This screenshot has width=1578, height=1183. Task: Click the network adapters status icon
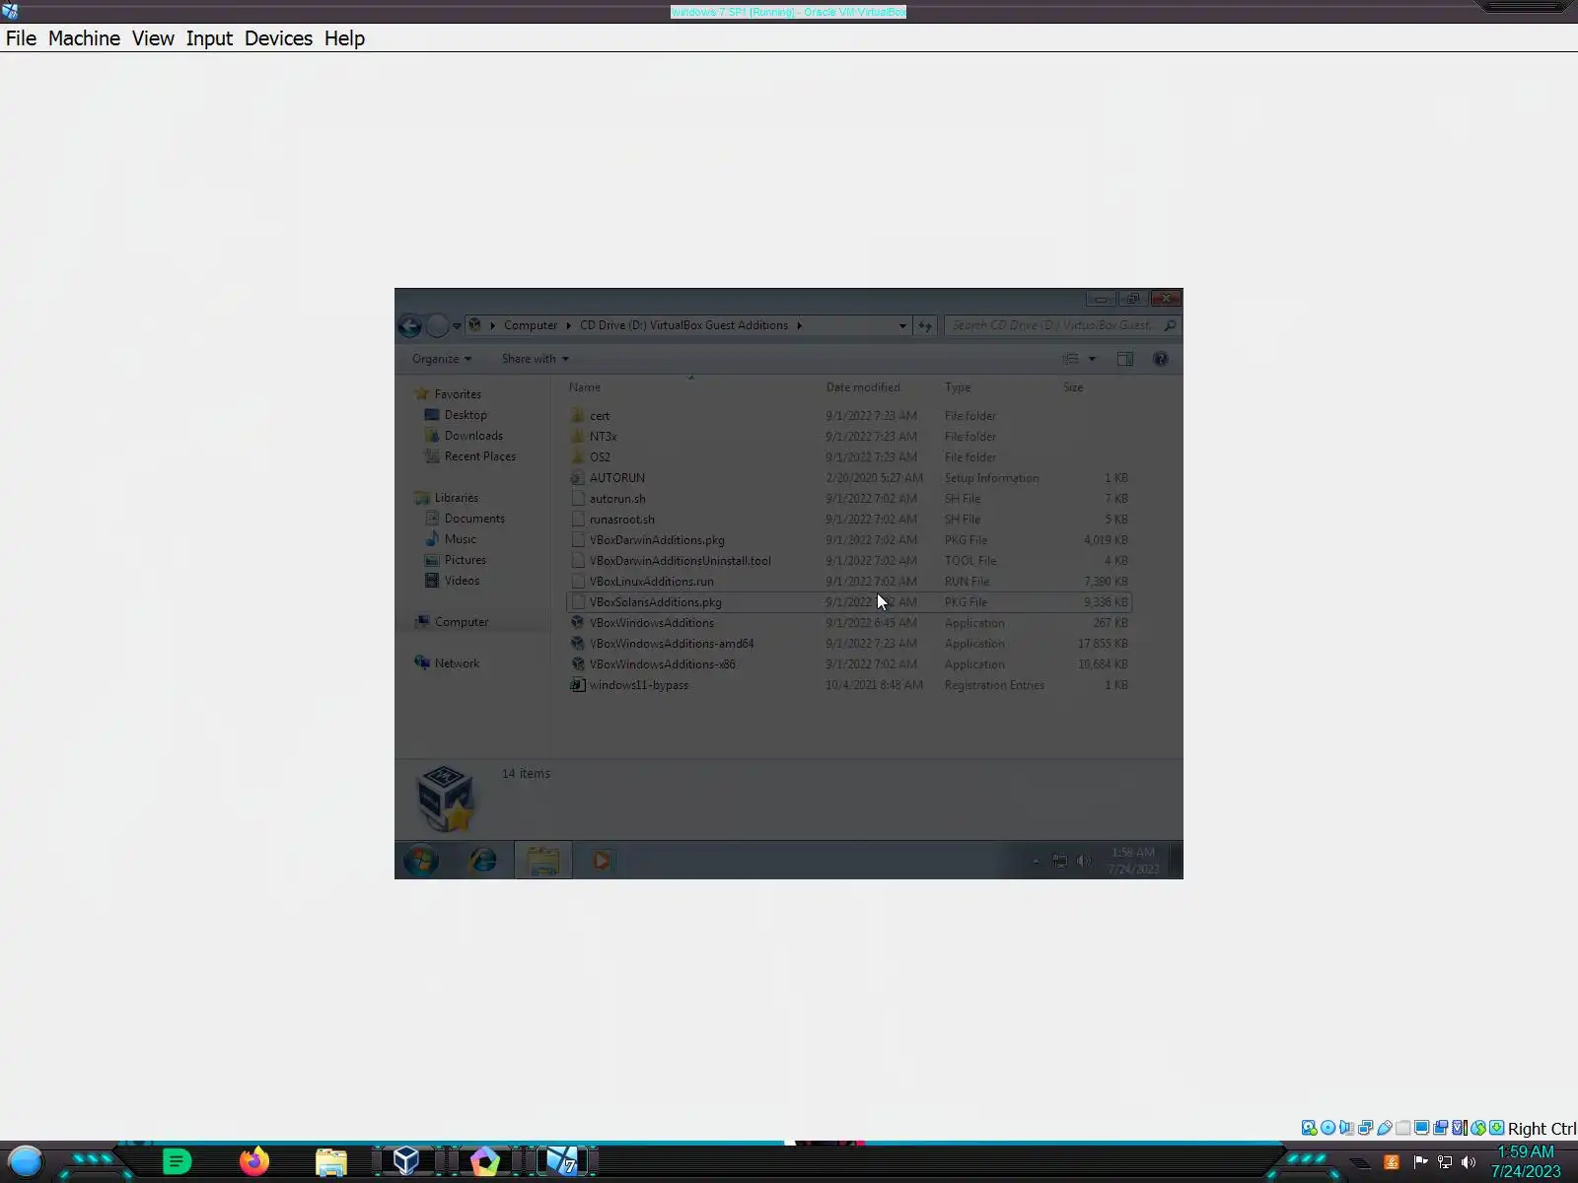coord(1365,1128)
